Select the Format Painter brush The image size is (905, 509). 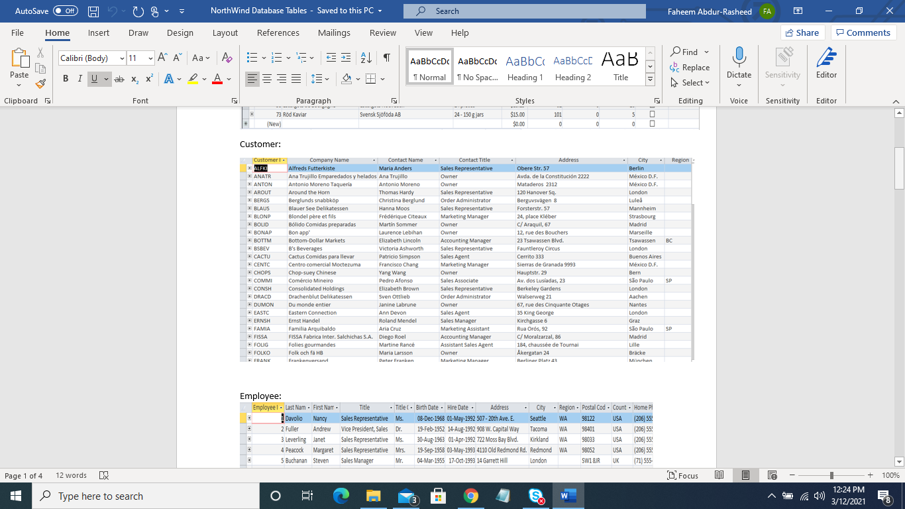click(40, 84)
